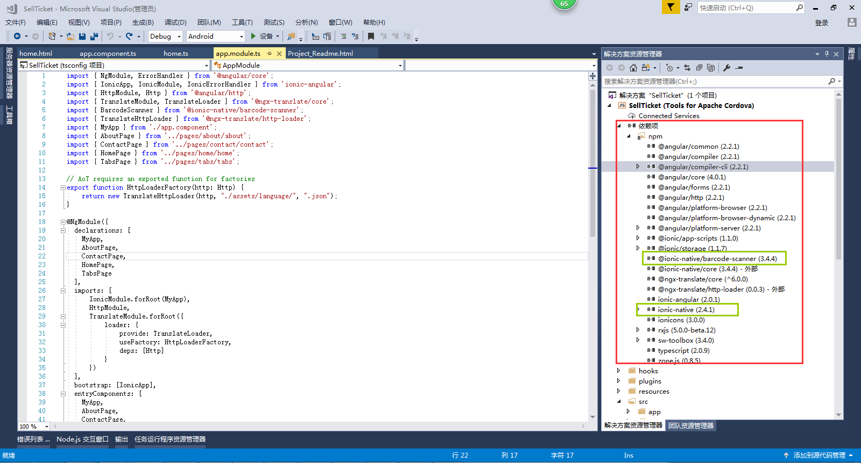Collapse the HttpLoaderFactory function outline

pos(63,187)
